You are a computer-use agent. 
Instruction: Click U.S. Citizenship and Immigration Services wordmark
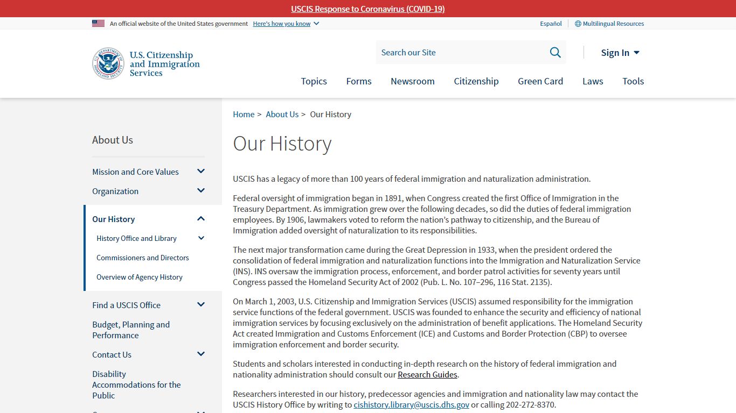click(x=164, y=63)
